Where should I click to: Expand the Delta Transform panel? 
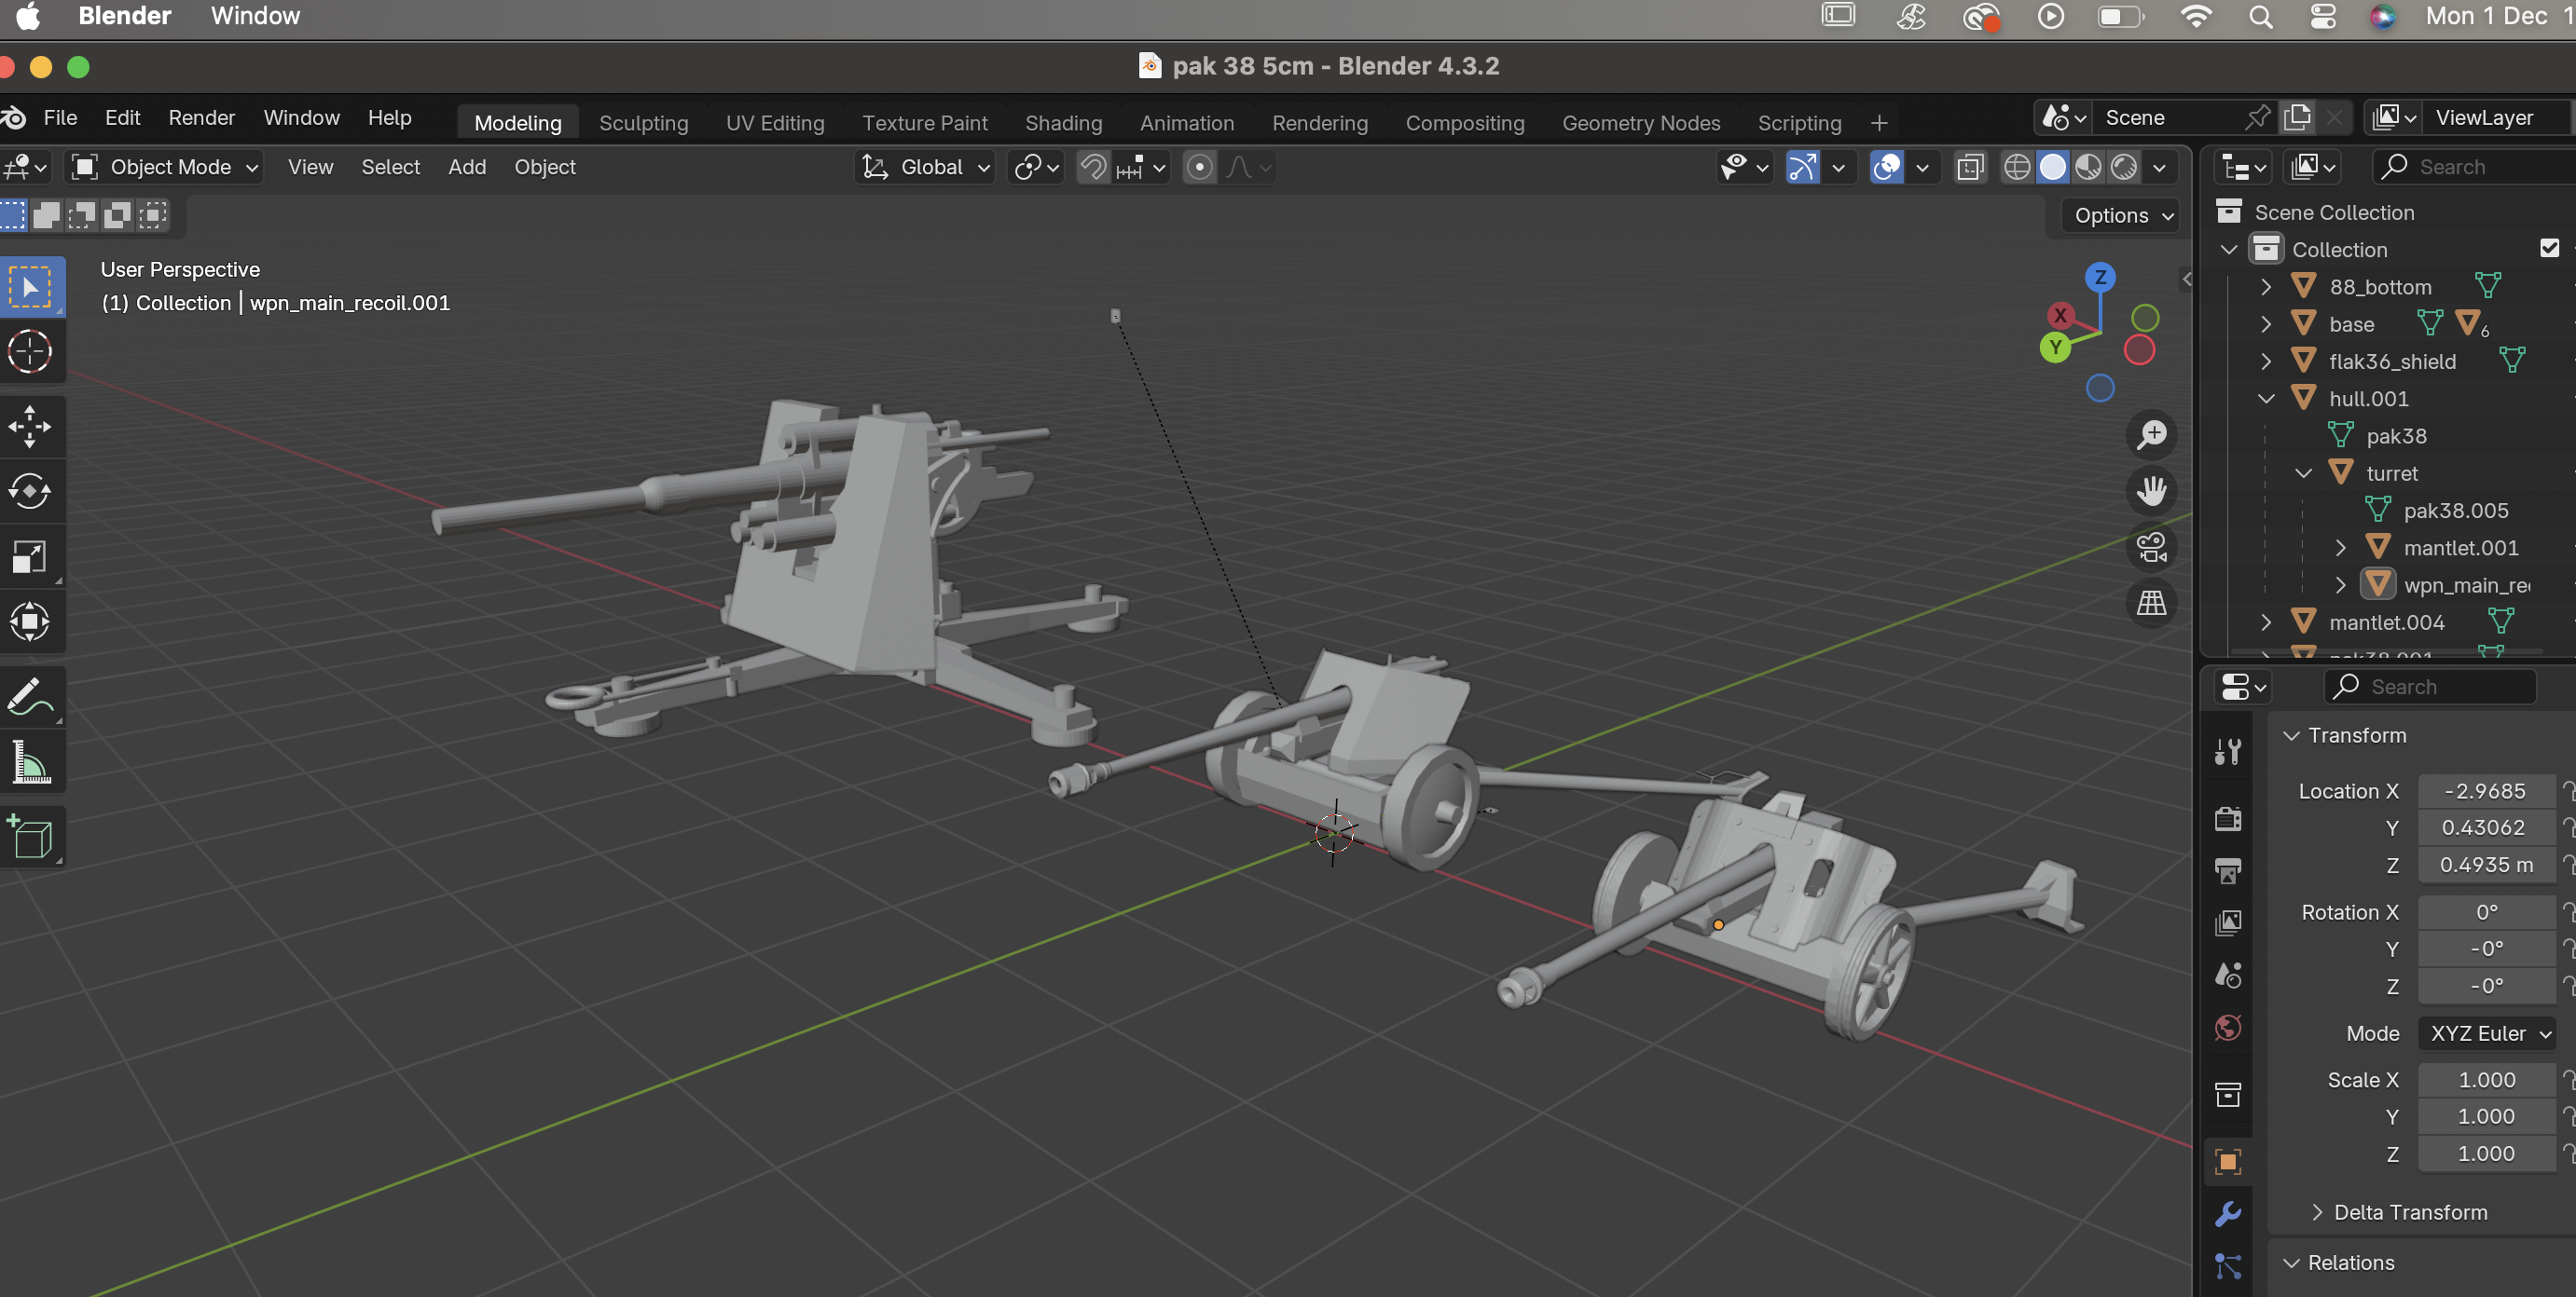pyautogui.click(x=2410, y=1212)
